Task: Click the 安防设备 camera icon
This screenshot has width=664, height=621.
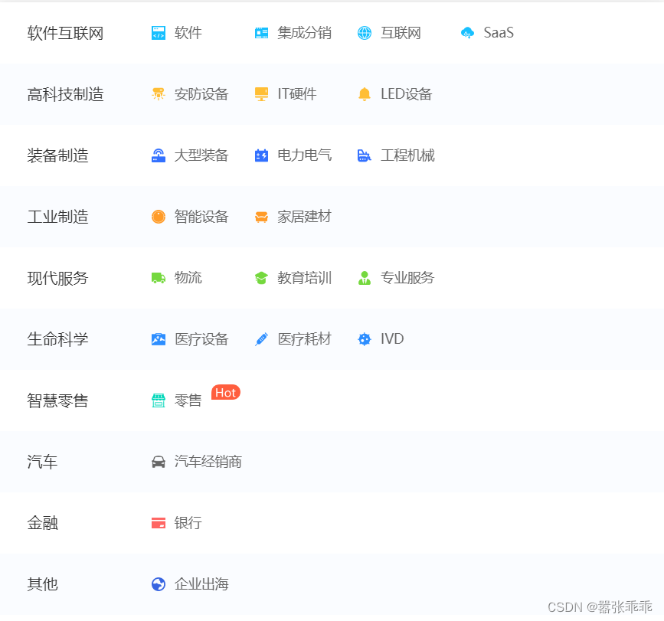Action: click(x=159, y=94)
